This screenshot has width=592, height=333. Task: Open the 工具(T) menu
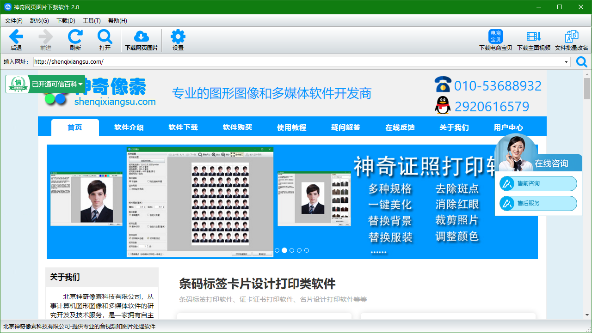[x=91, y=20]
